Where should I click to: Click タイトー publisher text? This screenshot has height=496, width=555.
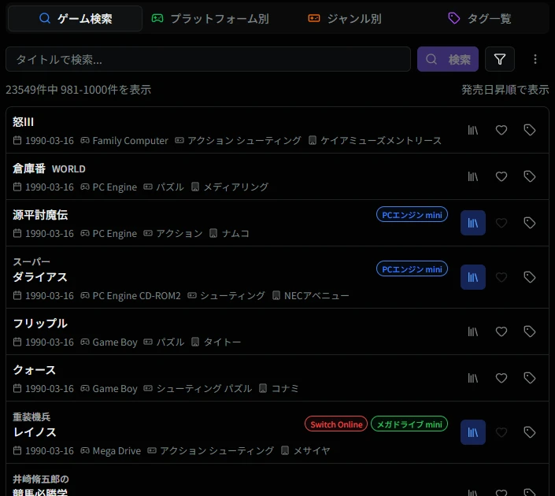click(x=222, y=342)
